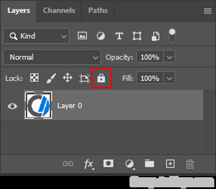Open the Kind filter dropdown
The height and width of the screenshot is (189, 216).
coord(37,36)
